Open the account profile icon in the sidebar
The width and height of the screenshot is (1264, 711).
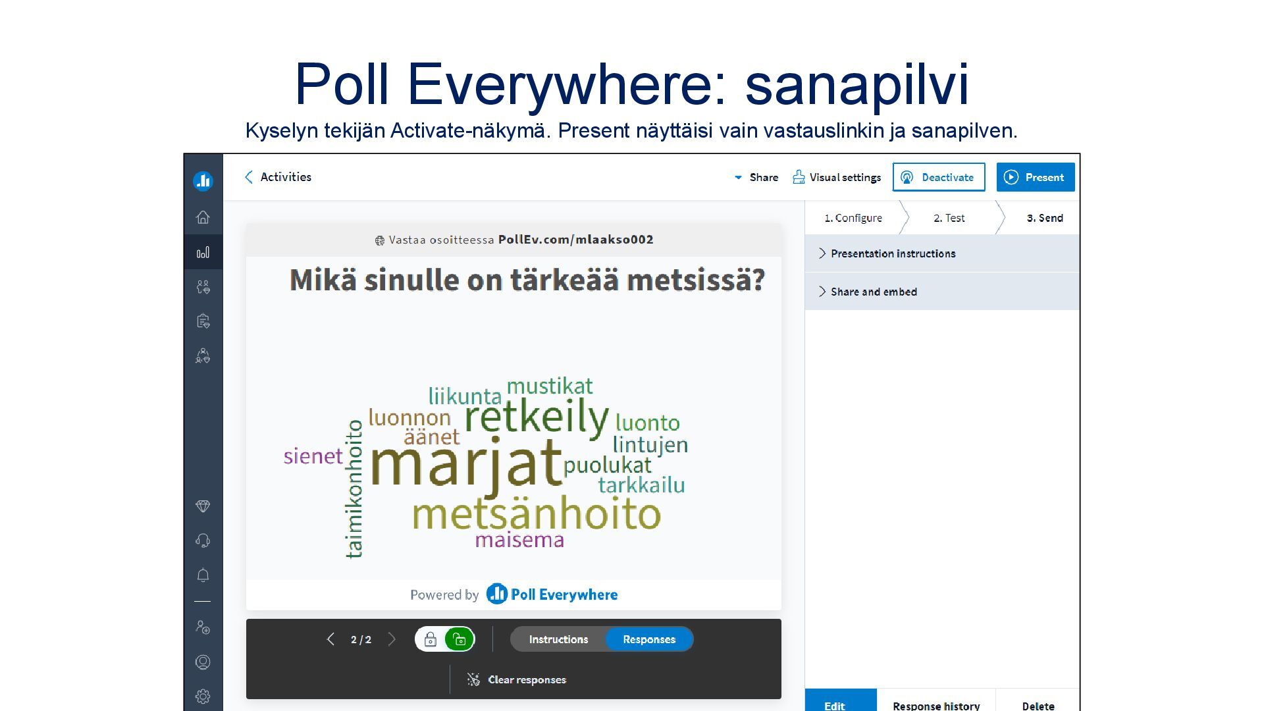(x=203, y=662)
